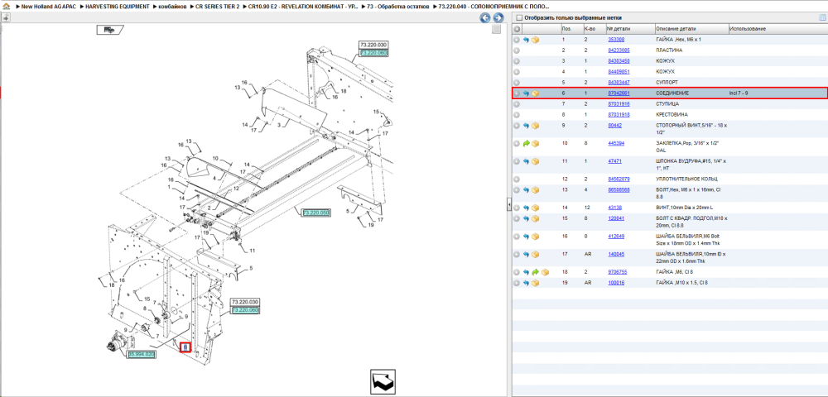The image size is (828, 397).
Task: Toggle selection circle for КОЖУХ 84409851 row
Action: [517, 72]
